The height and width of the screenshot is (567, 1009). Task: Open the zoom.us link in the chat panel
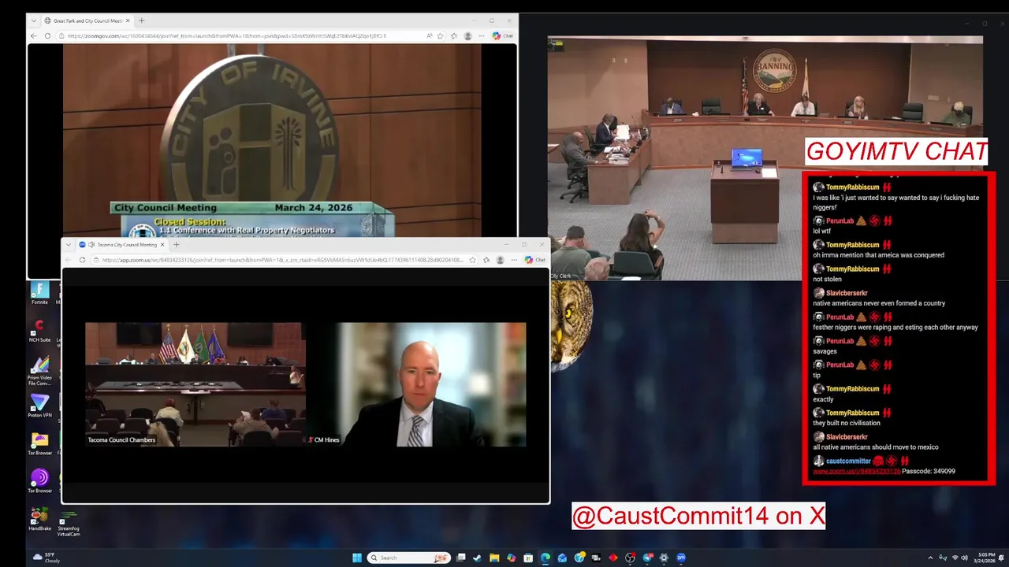(856, 471)
